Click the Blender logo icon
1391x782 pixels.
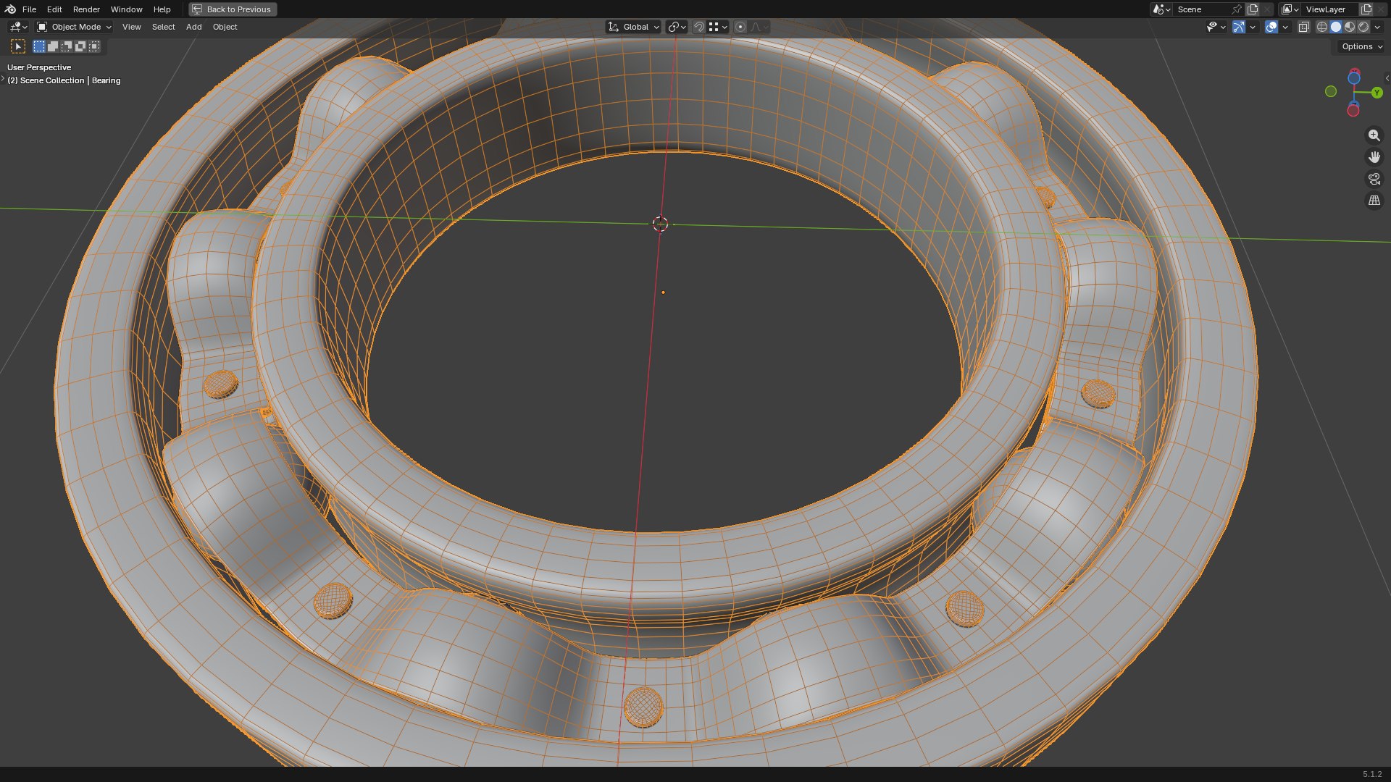10,9
